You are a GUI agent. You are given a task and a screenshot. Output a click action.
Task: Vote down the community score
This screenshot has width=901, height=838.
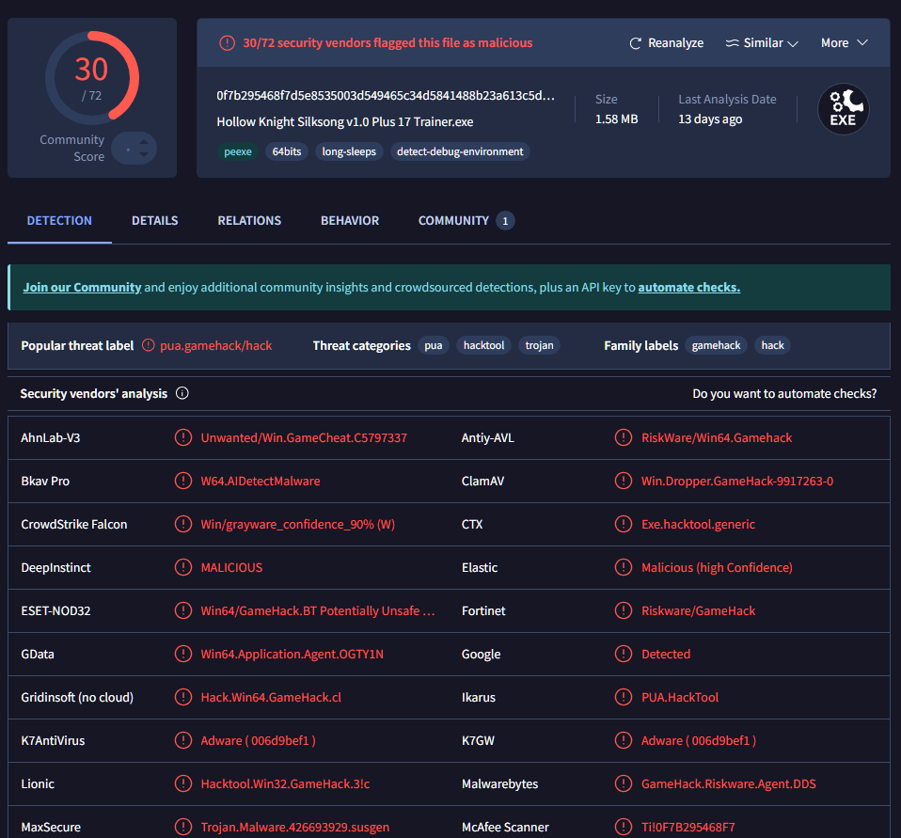coord(144,154)
